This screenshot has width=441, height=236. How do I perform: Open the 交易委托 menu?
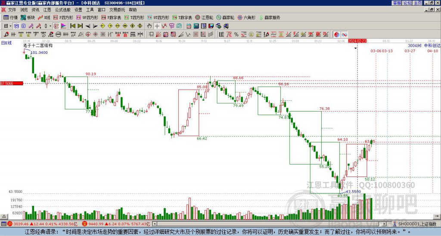(x=117, y=10)
